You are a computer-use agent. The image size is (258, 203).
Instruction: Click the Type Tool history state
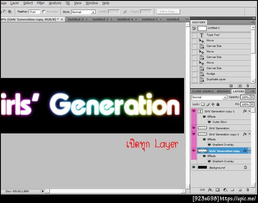tap(221, 35)
